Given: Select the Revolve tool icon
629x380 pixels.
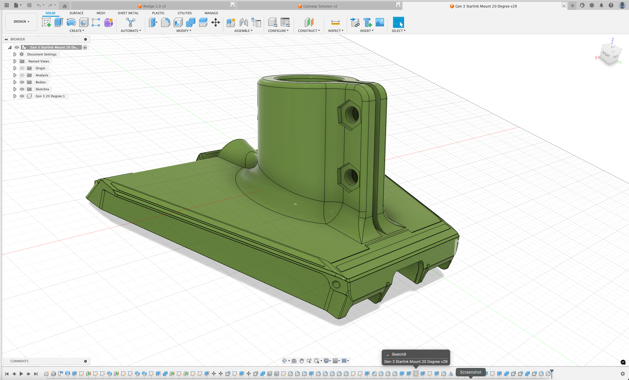Looking at the screenshot, I should [71, 22].
